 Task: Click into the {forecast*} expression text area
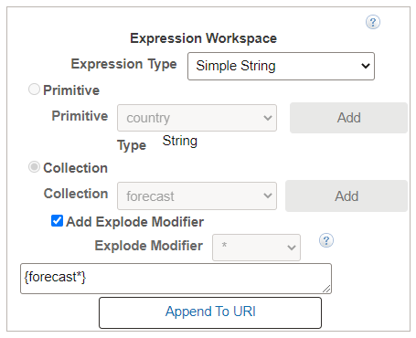176,279
